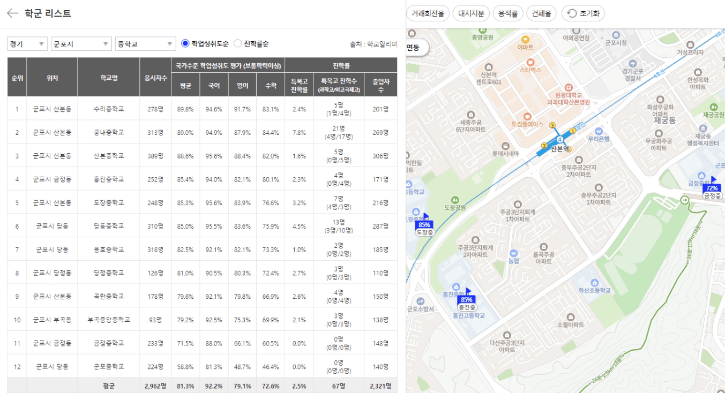Click the 용호중학교 school name
Screen dimensions: 725x393
(x=108, y=250)
